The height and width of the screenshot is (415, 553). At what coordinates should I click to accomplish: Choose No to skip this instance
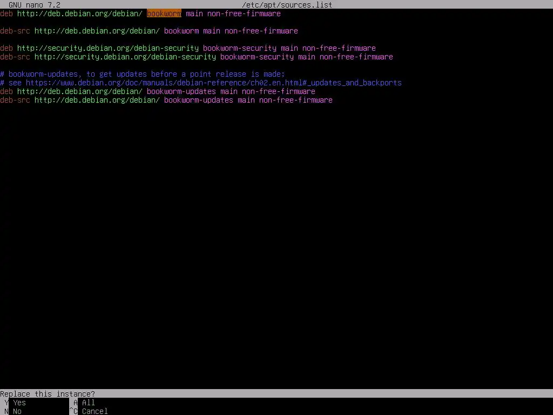[x=17, y=411]
